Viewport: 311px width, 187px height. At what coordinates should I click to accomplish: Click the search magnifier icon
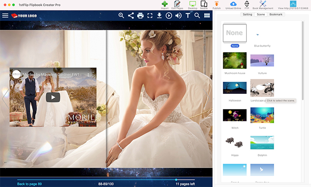197,16
